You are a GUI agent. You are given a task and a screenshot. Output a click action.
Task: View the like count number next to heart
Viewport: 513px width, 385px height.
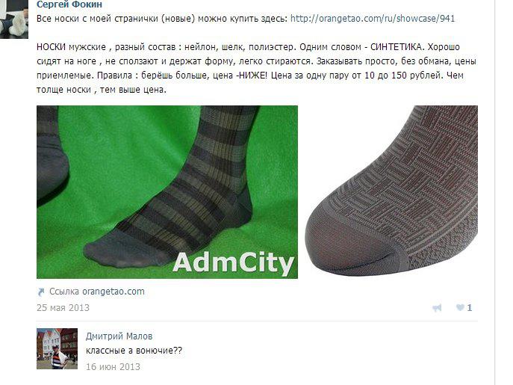470,308
